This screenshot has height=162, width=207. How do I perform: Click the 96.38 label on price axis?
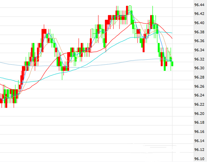tap(199, 32)
